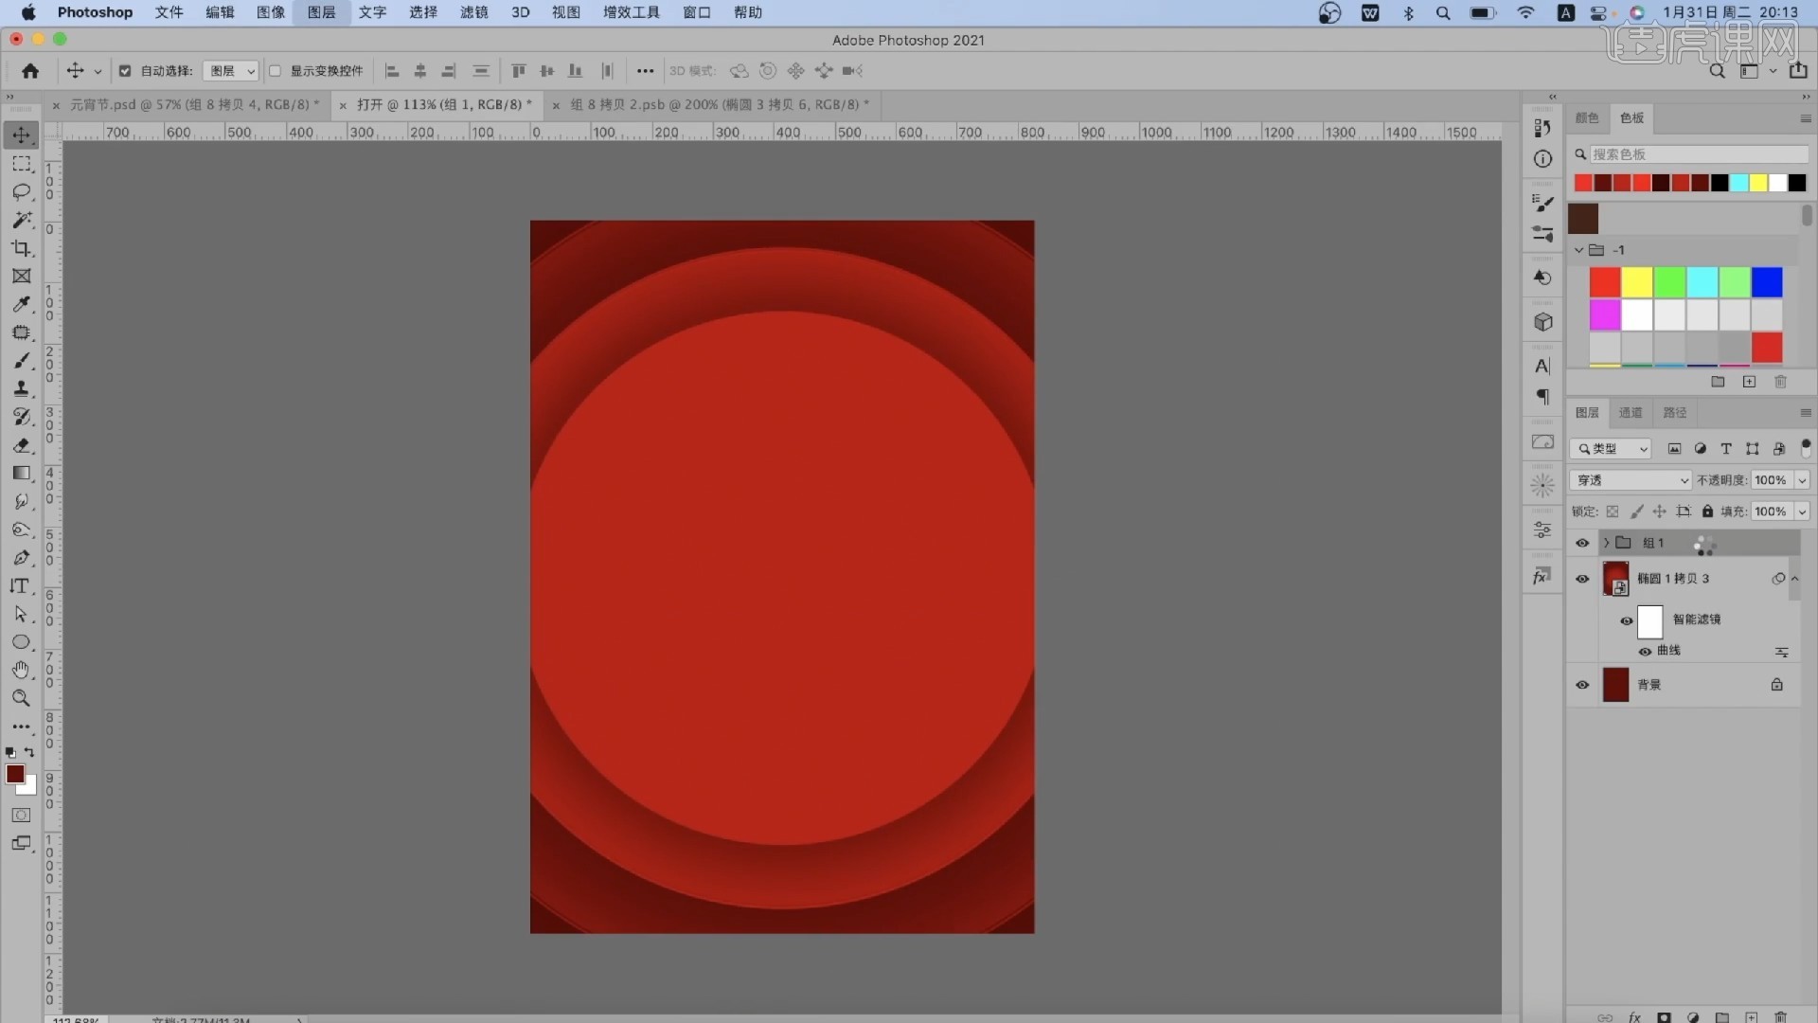Create new swatch group folder
1818x1023 pixels.
pos(1718,382)
